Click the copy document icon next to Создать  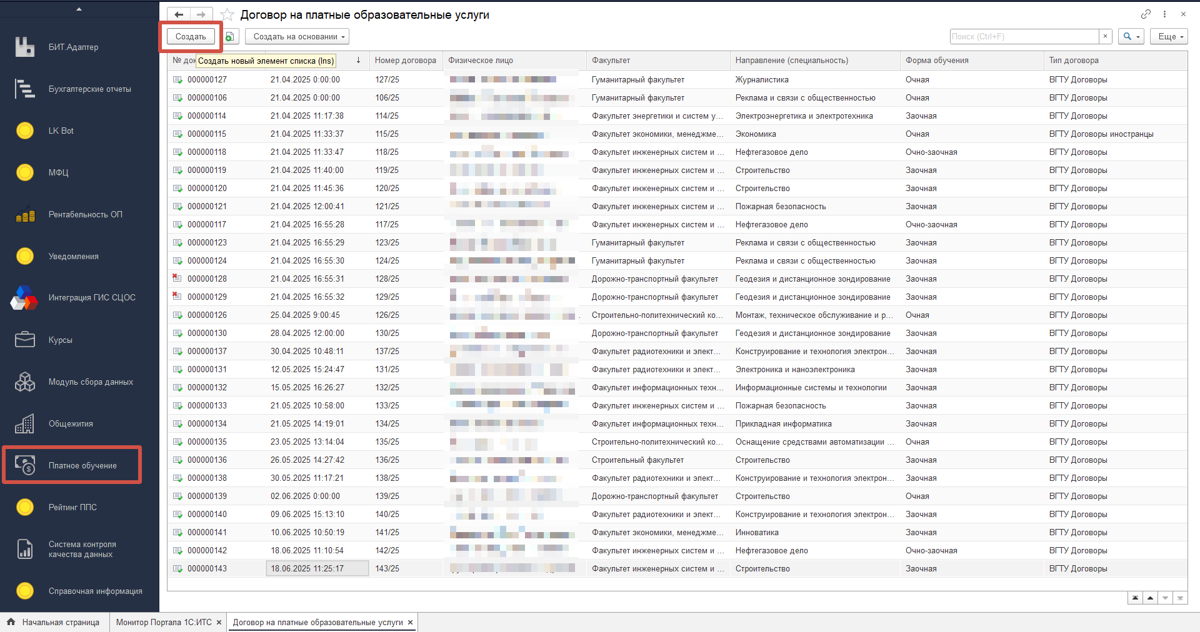pos(230,37)
